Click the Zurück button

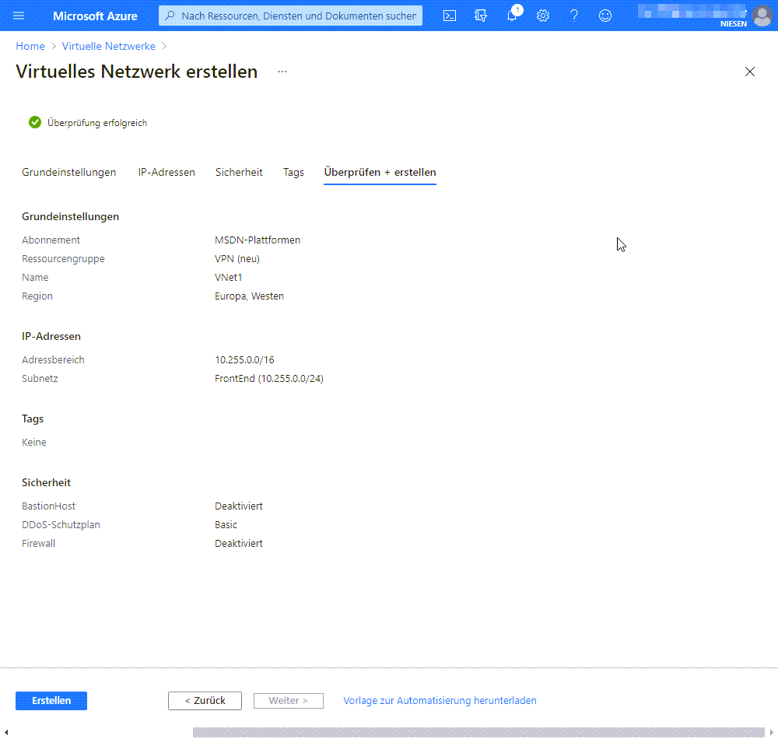tap(205, 700)
